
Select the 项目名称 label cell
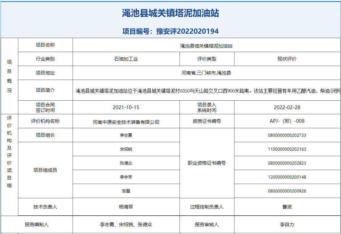coord(45,45)
